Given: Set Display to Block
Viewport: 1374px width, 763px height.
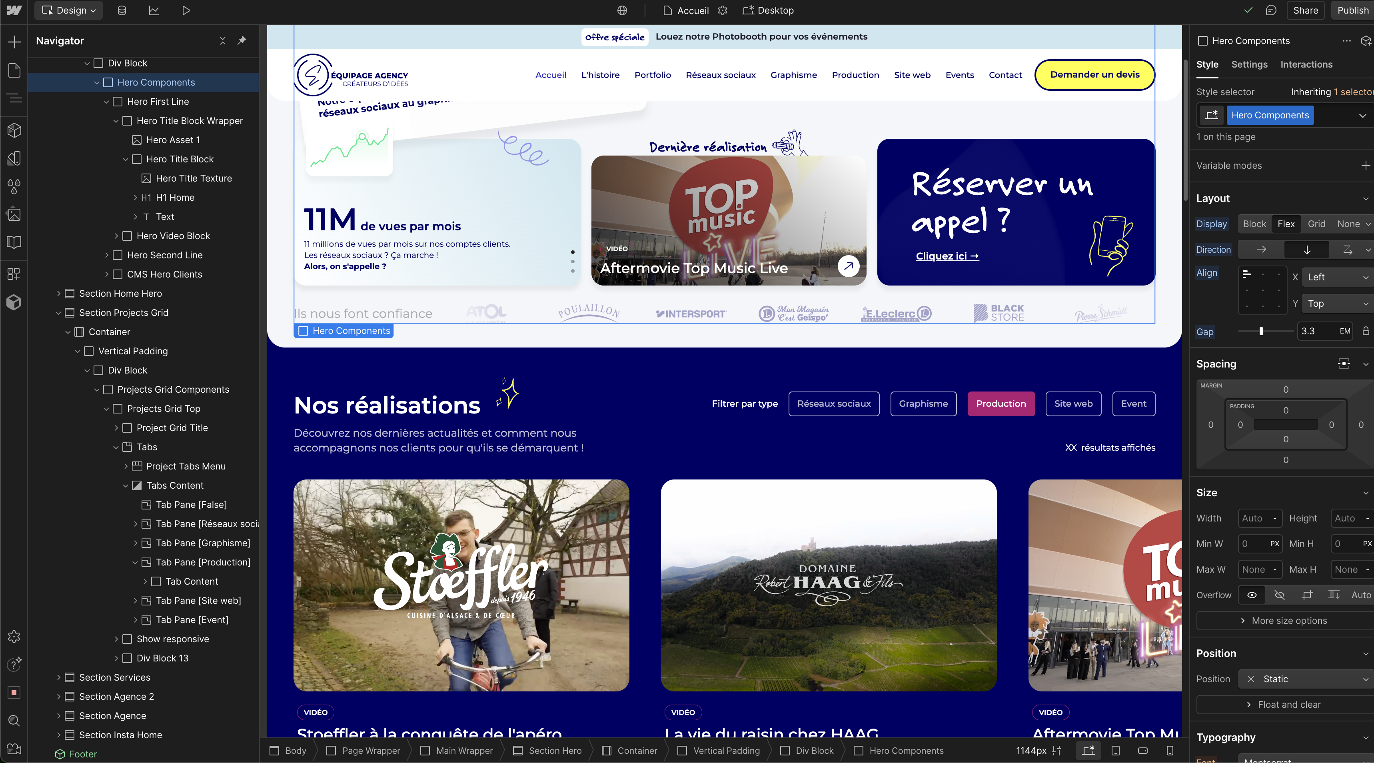Looking at the screenshot, I should (1254, 224).
